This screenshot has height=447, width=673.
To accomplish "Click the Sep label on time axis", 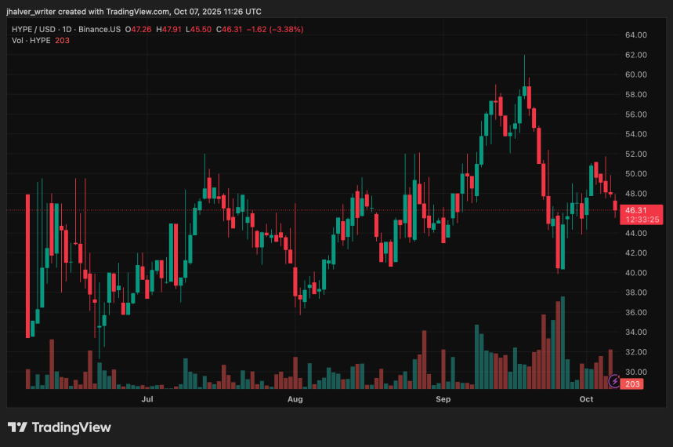I will (x=443, y=399).
